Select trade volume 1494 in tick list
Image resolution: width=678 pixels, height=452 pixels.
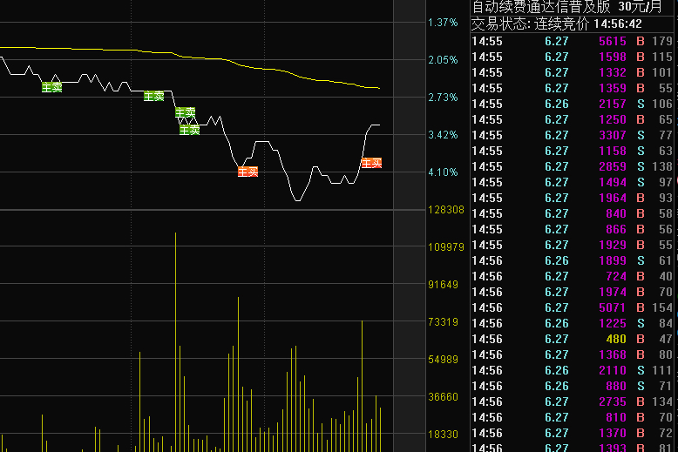[613, 182]
